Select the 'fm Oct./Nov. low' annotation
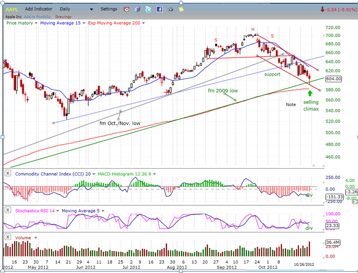Screen dimensions: 358x273 120,123
